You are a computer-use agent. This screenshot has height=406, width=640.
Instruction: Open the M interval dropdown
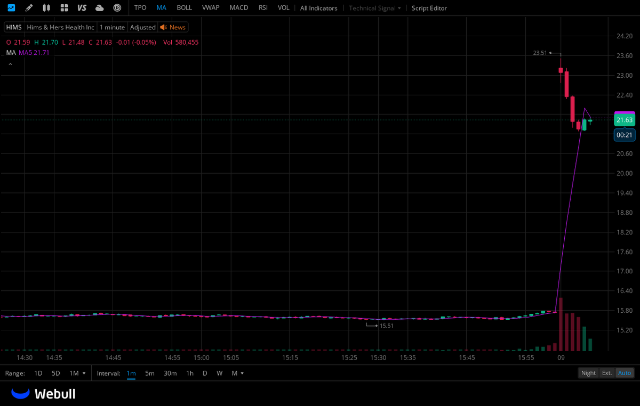237,373
